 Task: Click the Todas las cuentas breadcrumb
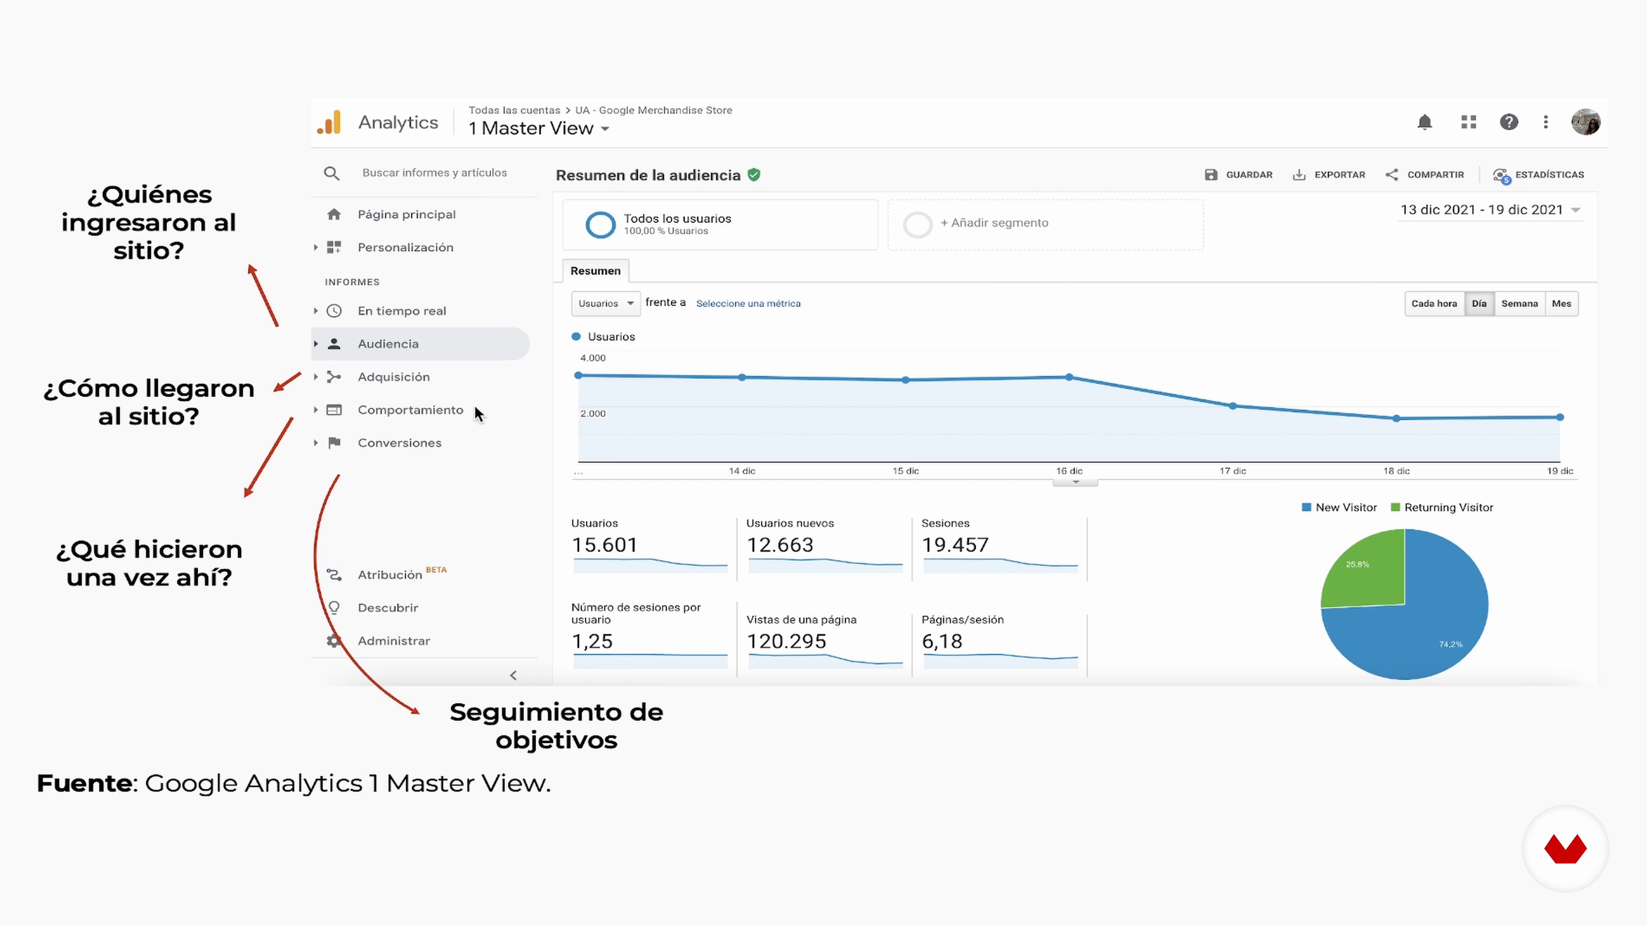click(514, 110)
